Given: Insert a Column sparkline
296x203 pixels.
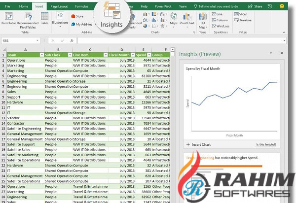Looking at the screenshot, I should (x=220, y=20).
